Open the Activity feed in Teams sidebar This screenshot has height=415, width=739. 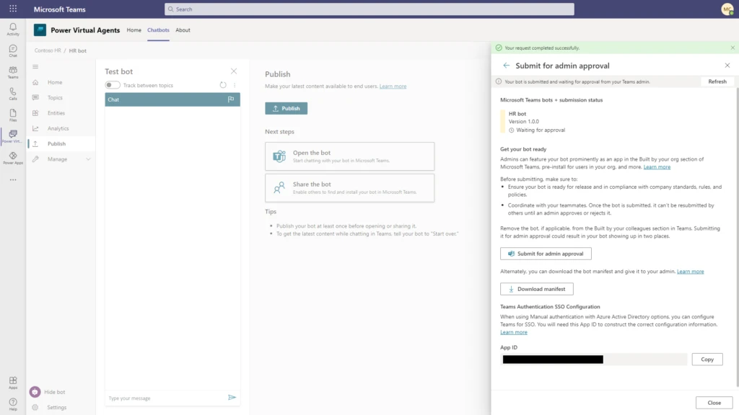pyautogui.click(x=13, y=27)
